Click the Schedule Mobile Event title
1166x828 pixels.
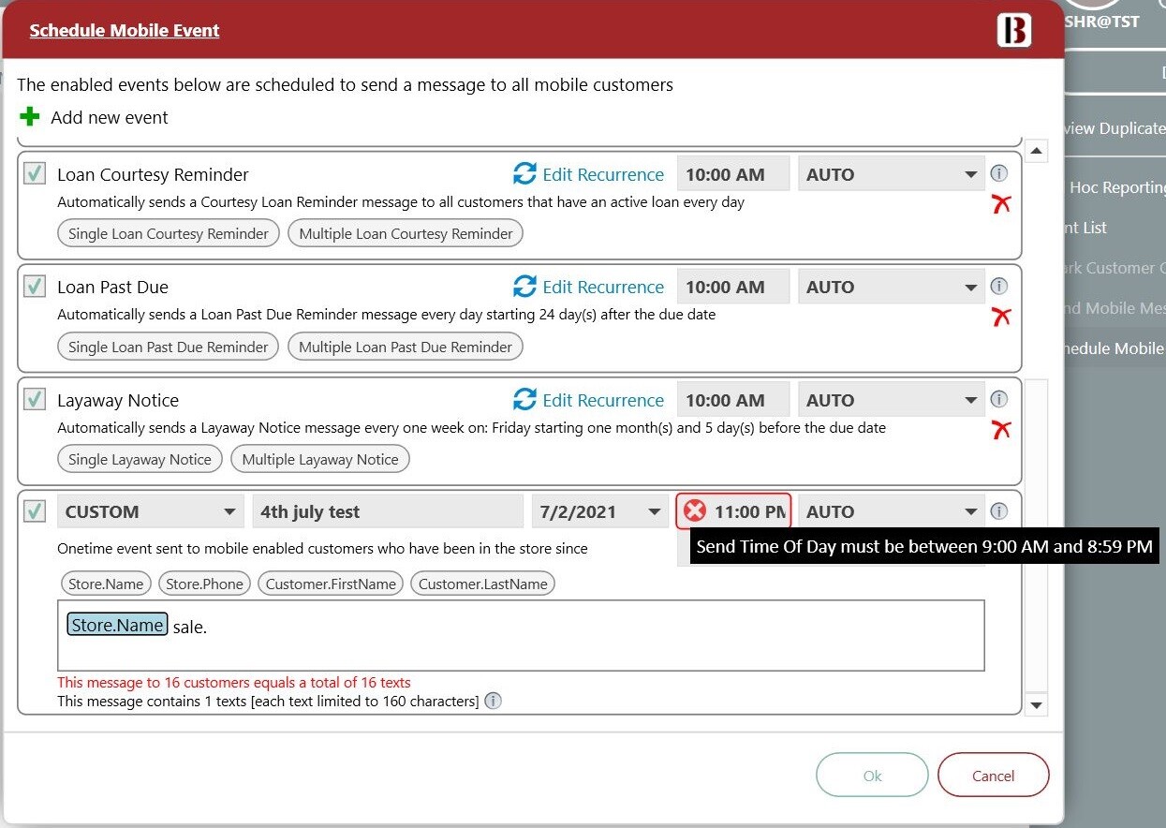124,30
